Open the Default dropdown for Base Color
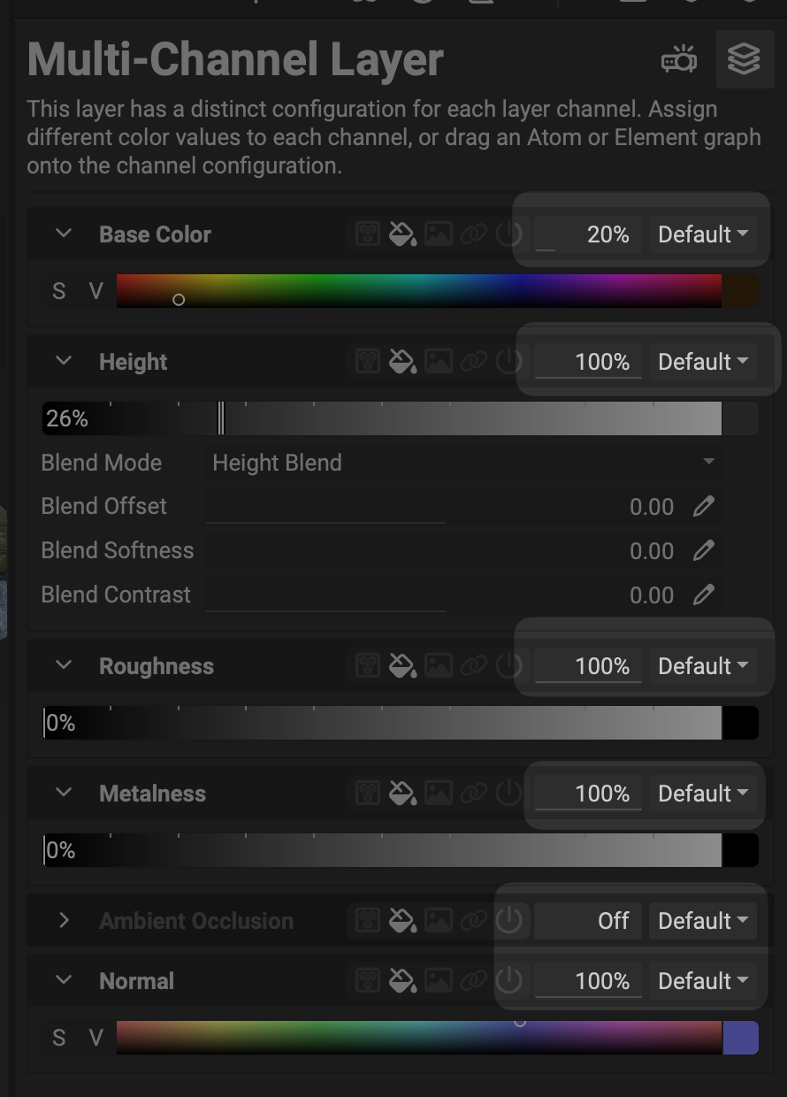 [703, 234]
